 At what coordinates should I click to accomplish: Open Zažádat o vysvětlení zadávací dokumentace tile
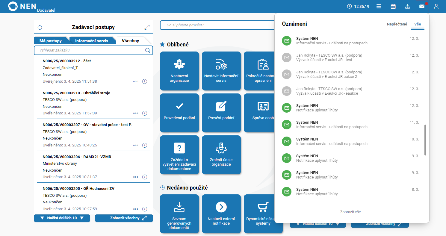point(179,155)
